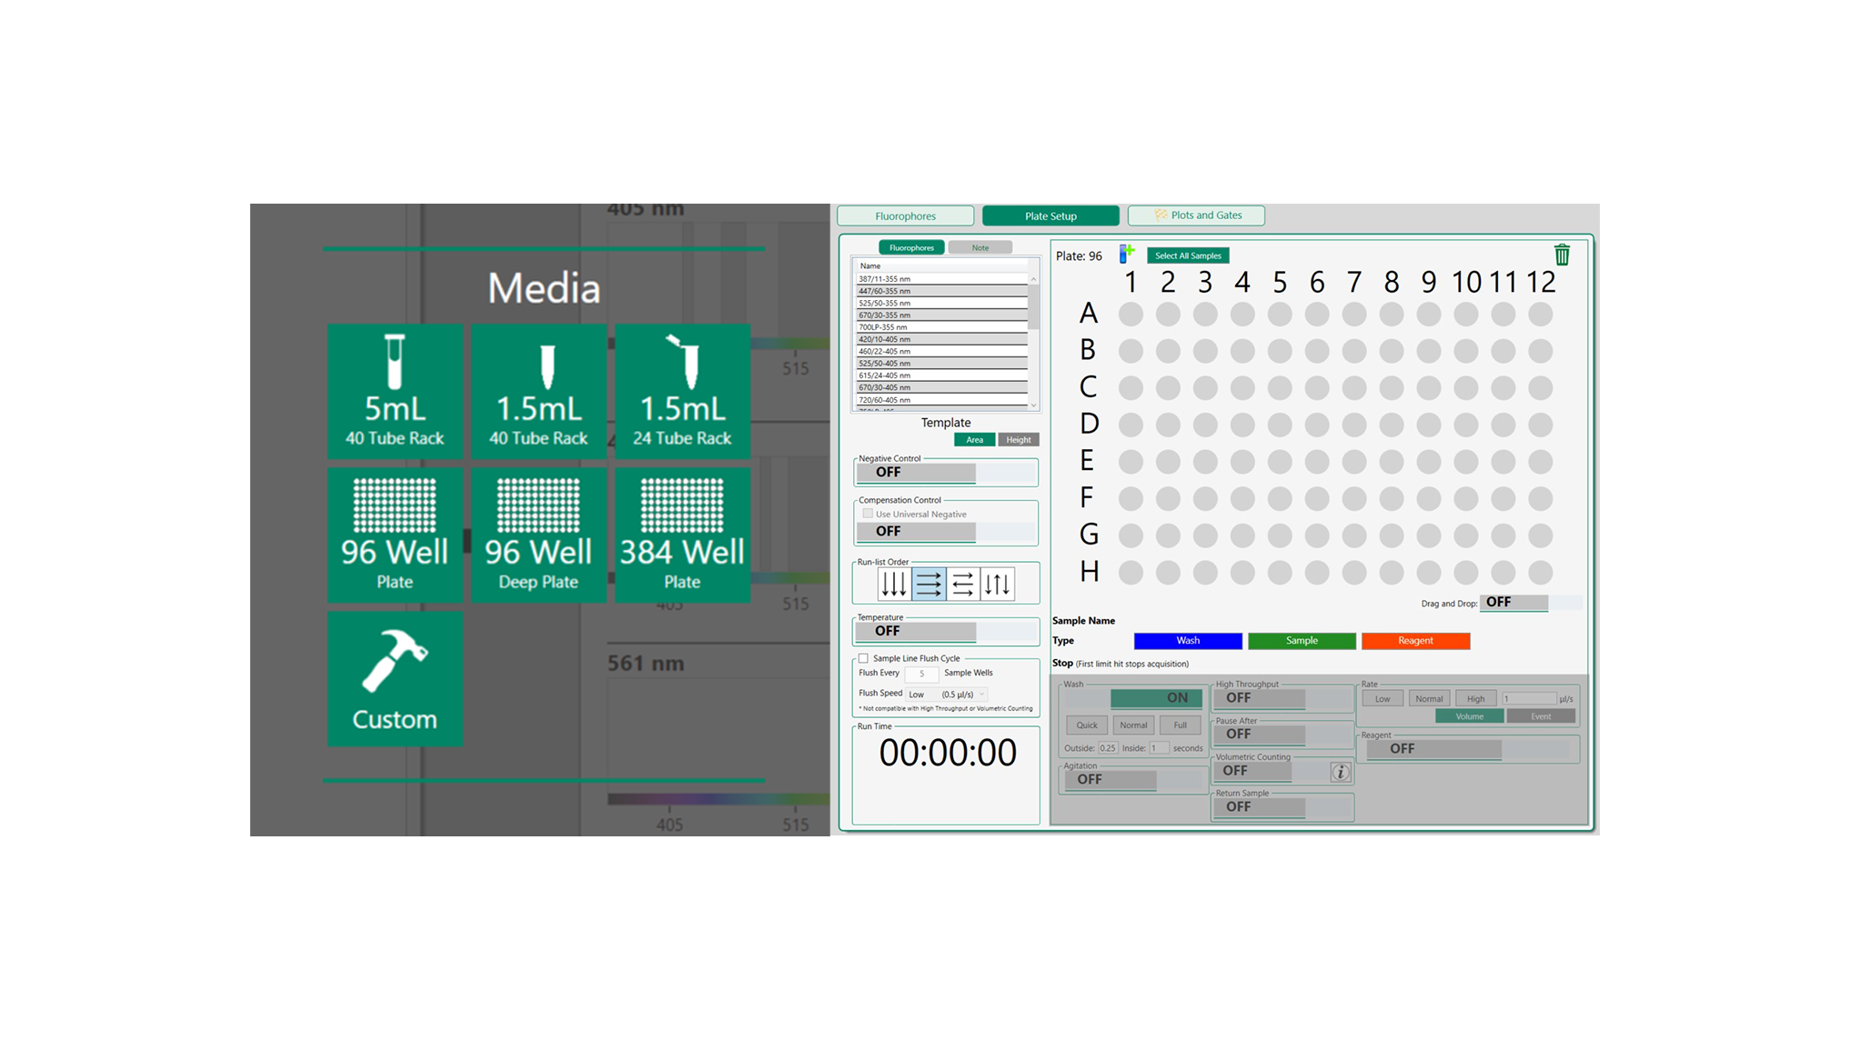Click the Select All Samples button
The width and height of the screenshot is (1850, 1040).
pyautogui.click(x=1186, y=255)
